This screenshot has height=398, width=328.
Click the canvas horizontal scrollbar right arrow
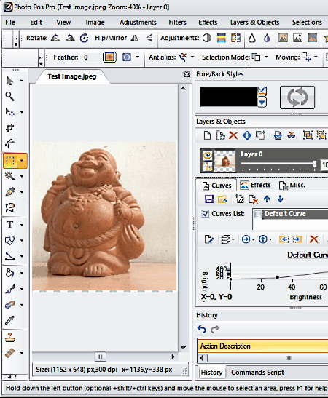point(173,357)
